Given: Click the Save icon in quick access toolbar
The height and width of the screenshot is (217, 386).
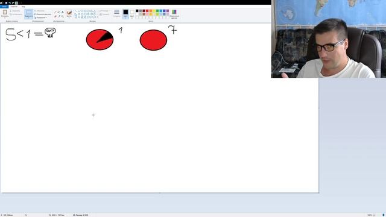Looking at the screenshot, I should pos(6,3).
